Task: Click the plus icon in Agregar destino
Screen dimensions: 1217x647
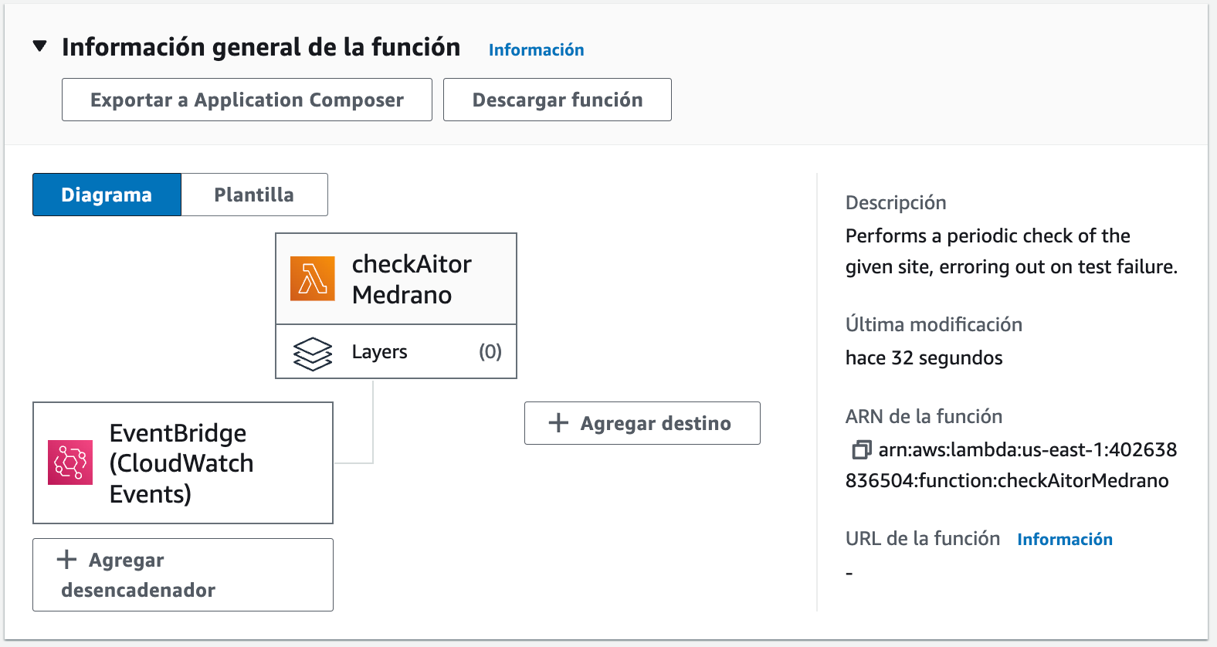Action: coord(558,423)
